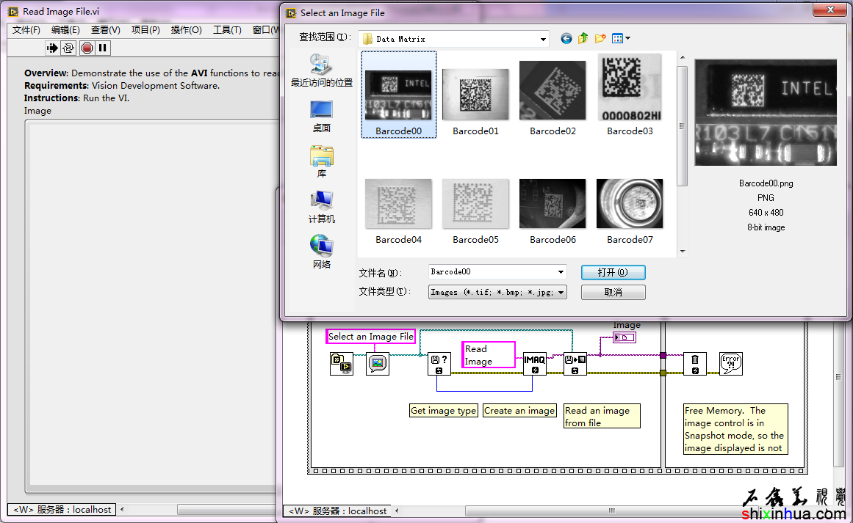
Task: Click the 'Create an image' comment
Action: tap(519, 411)
